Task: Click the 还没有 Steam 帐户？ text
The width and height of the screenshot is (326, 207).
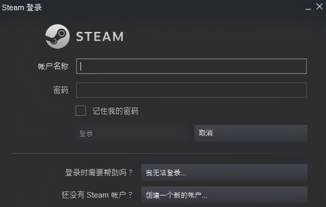Action: pos(97,195)
